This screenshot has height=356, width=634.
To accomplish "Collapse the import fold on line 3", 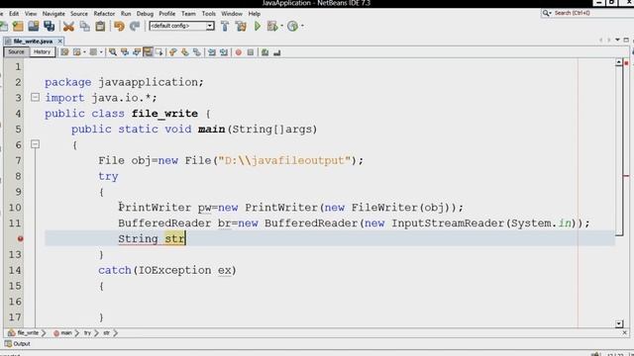I will [36, 97].
